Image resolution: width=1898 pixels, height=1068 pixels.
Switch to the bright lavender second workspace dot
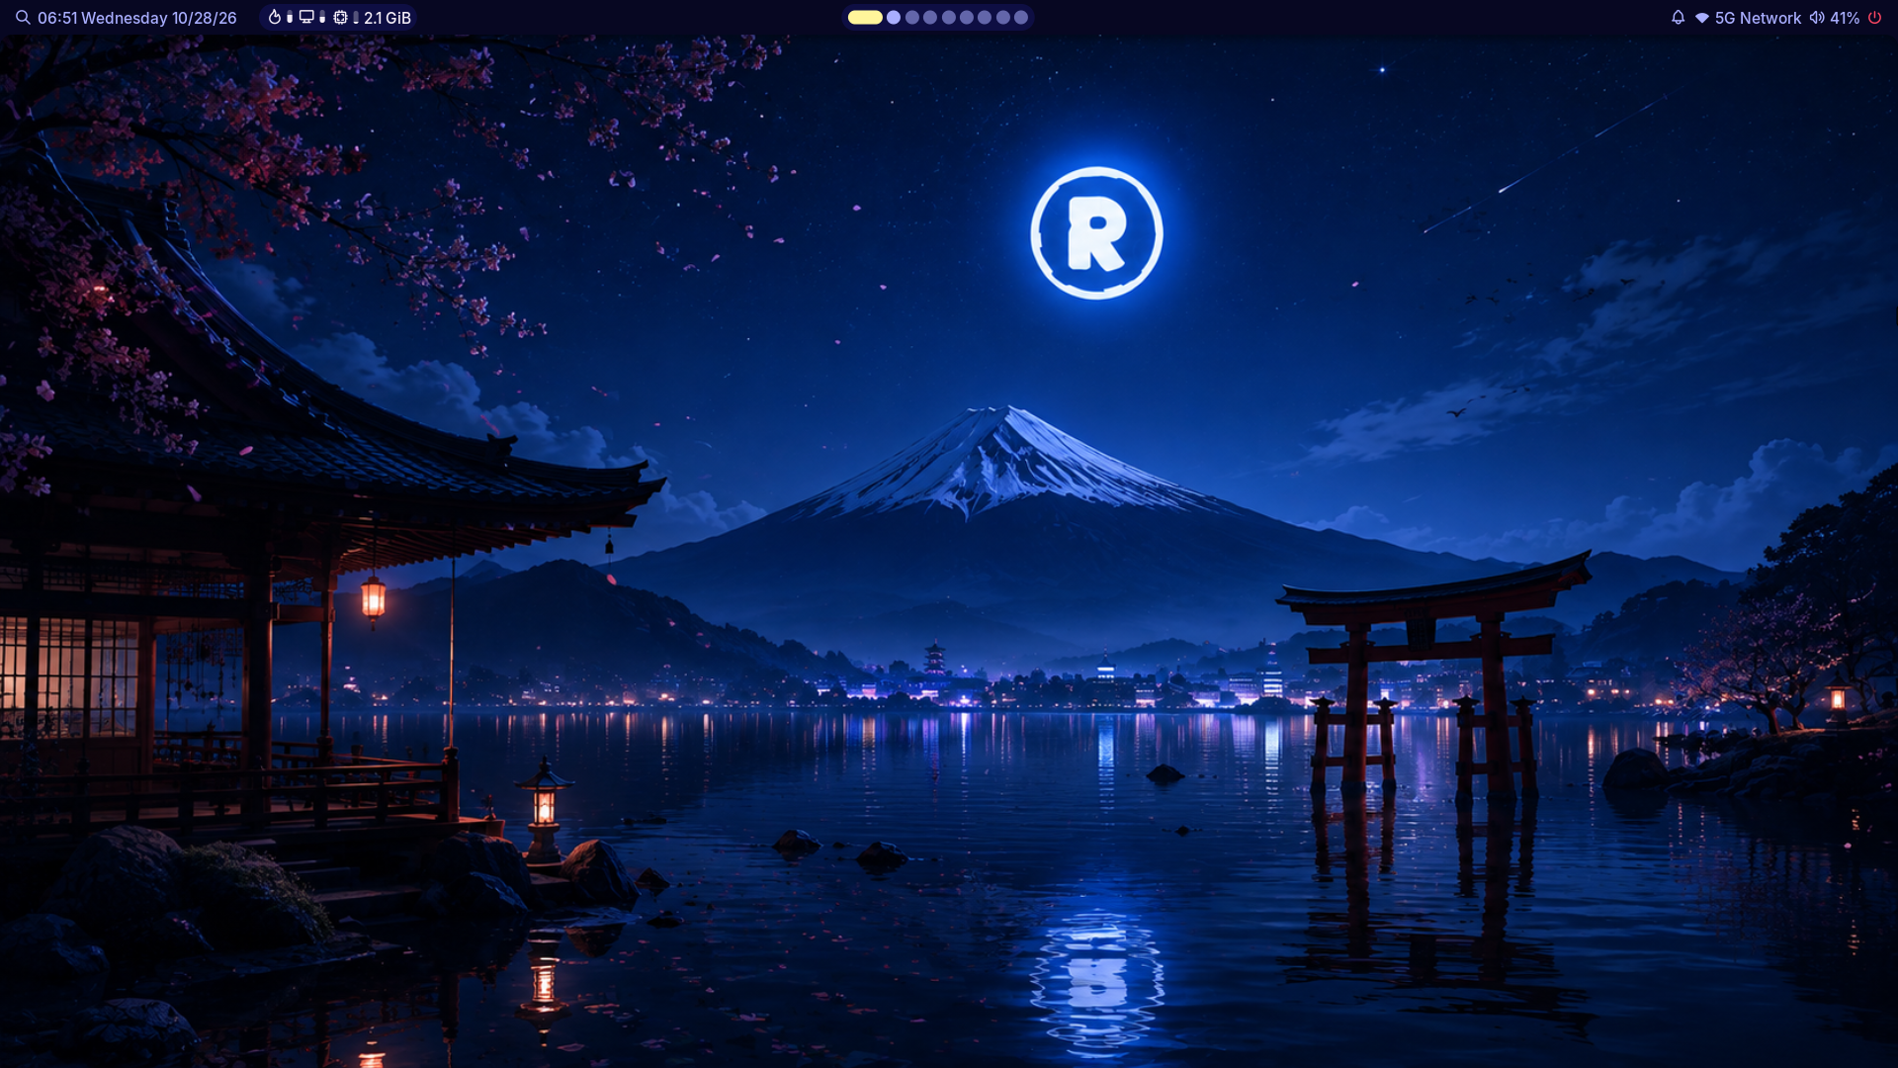click(894, 17)
